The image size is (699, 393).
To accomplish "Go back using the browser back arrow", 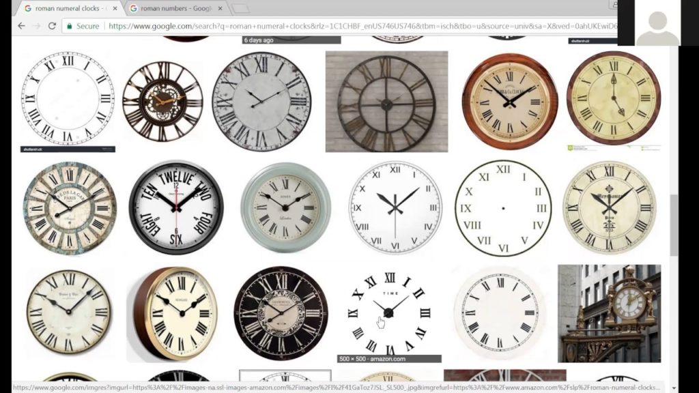I will [21, 26].
